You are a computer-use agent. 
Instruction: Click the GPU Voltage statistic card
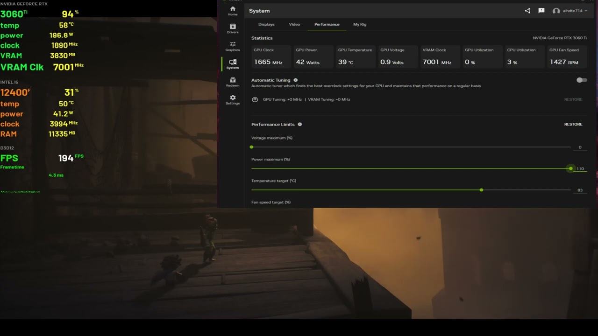pos(398,56)
